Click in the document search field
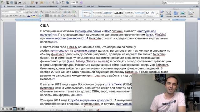Screen dimensions: 200x112 point(182,2)
